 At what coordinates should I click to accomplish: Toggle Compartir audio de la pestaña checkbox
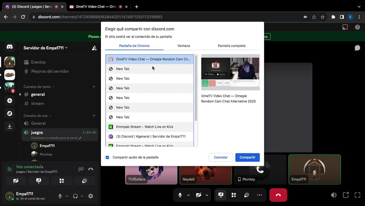[x=107, y=157]
